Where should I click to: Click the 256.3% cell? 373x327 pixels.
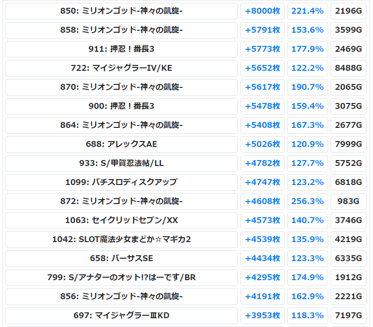pos(307,202)
